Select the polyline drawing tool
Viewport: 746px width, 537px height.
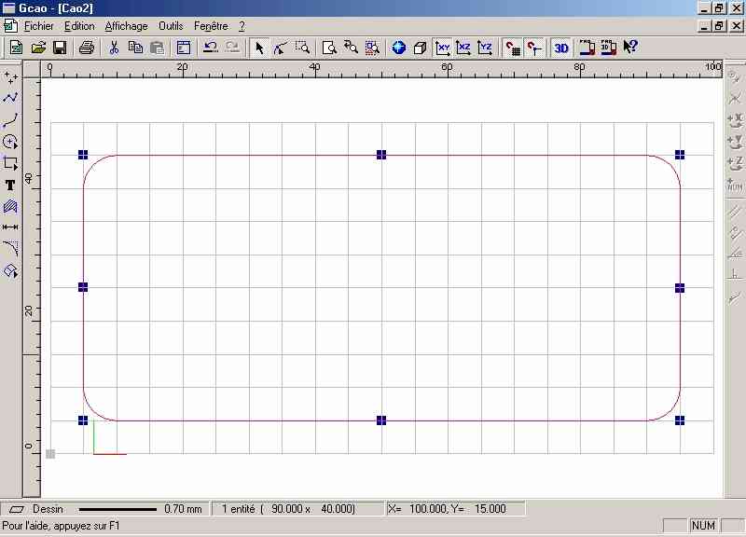pyautogui.click(x=11, y=97)
